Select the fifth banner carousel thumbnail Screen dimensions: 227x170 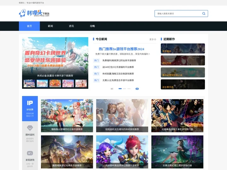81,83
